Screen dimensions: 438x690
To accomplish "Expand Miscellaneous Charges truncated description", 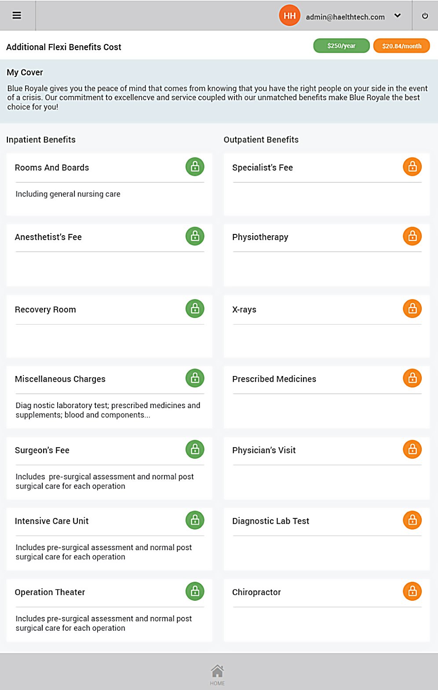I will pos(108,410).
